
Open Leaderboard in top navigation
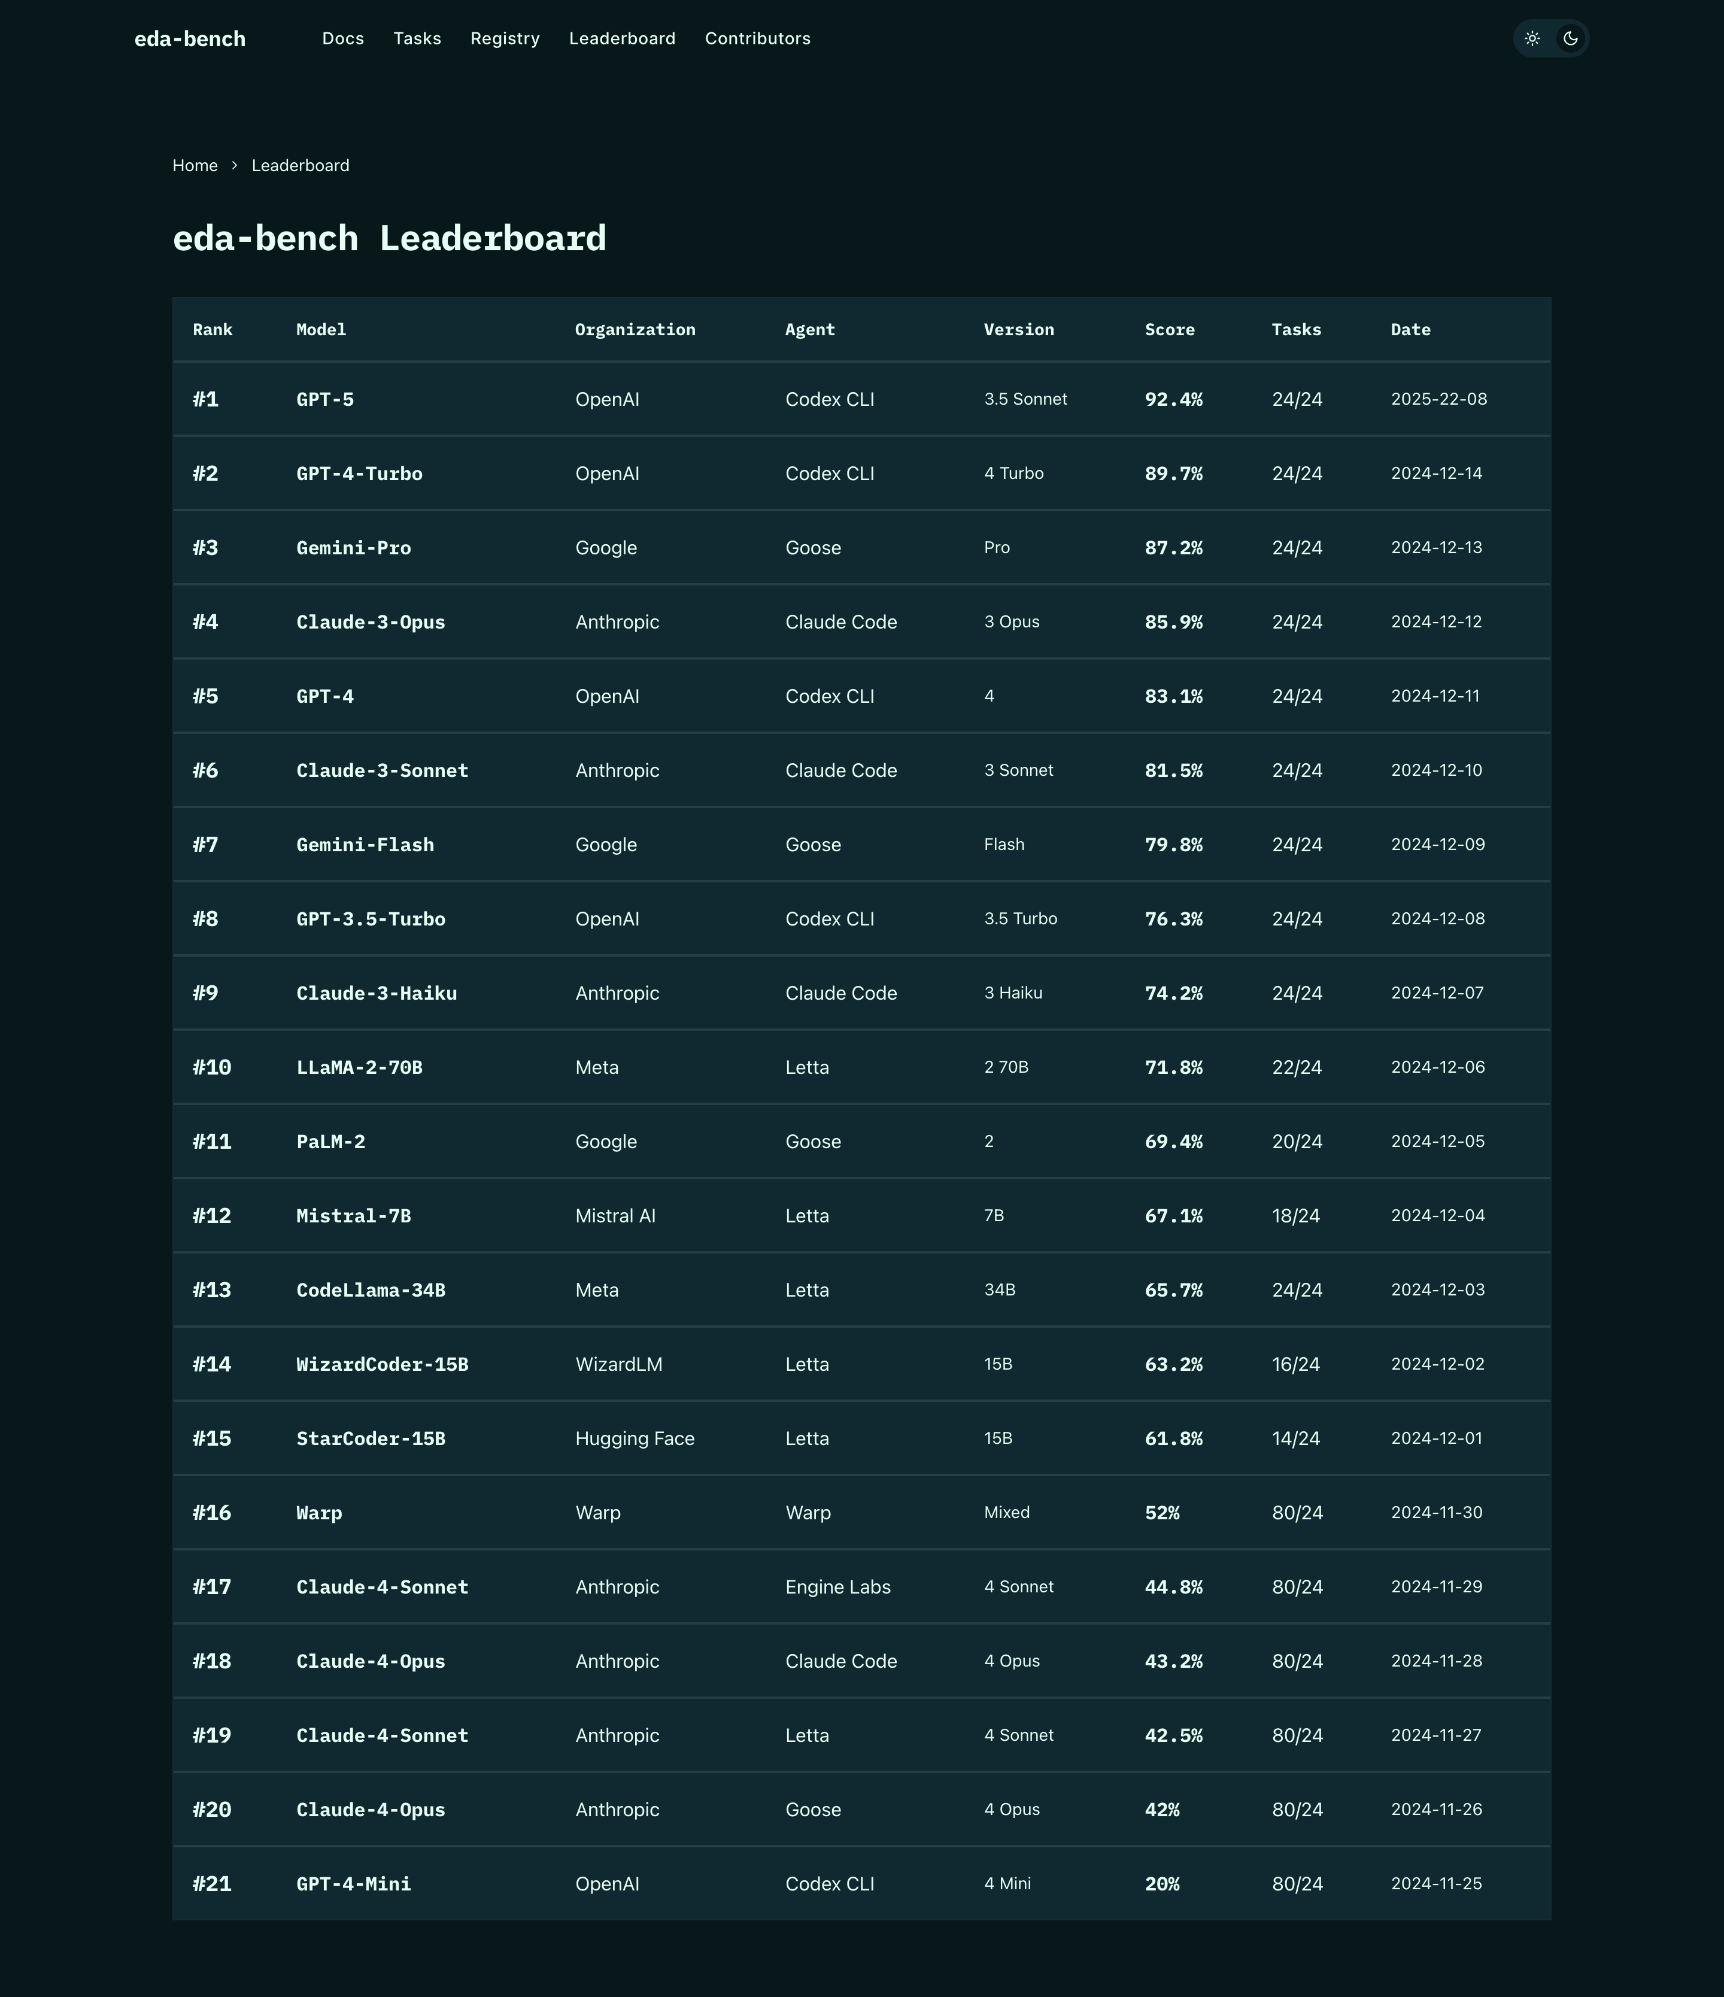(623, 38)
